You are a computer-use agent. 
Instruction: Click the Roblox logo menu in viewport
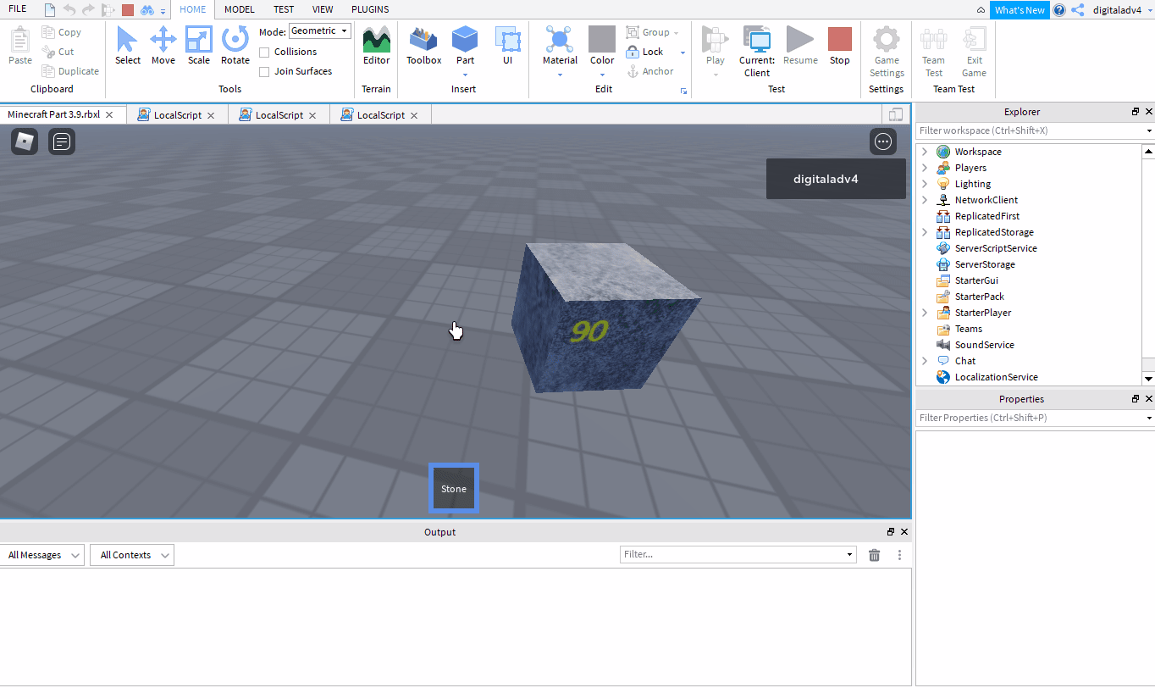(25, 141)
